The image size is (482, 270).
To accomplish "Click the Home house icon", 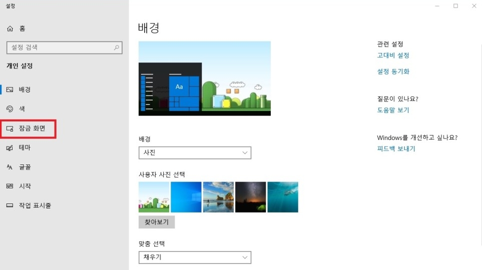I will coord(10,28).
